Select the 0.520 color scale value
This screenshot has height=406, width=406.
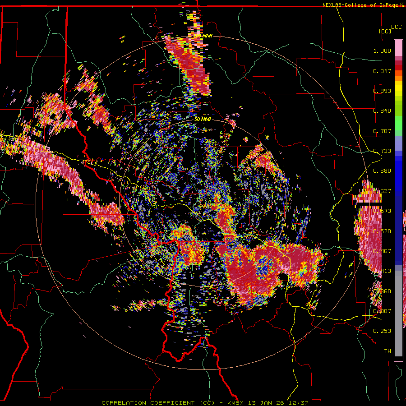click(382, 231)
